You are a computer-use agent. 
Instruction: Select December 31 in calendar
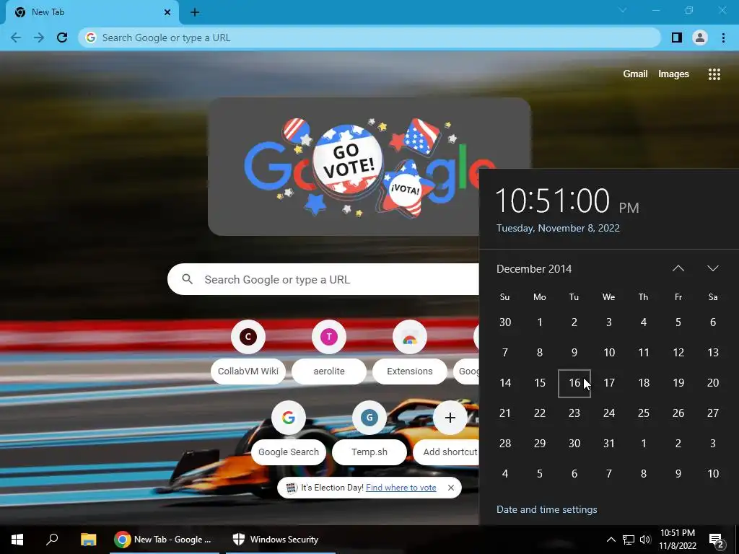click(609, 444)
